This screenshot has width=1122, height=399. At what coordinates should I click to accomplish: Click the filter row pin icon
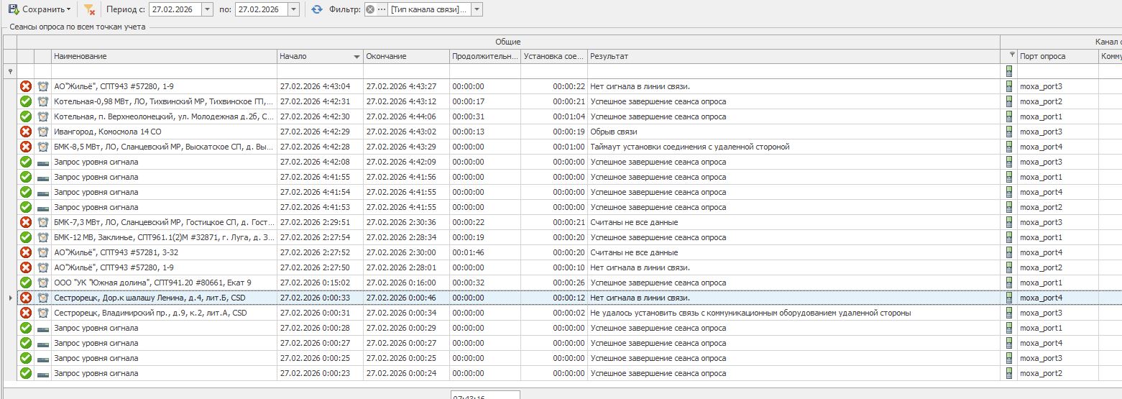pyautogui.click(x=10, y=71)
